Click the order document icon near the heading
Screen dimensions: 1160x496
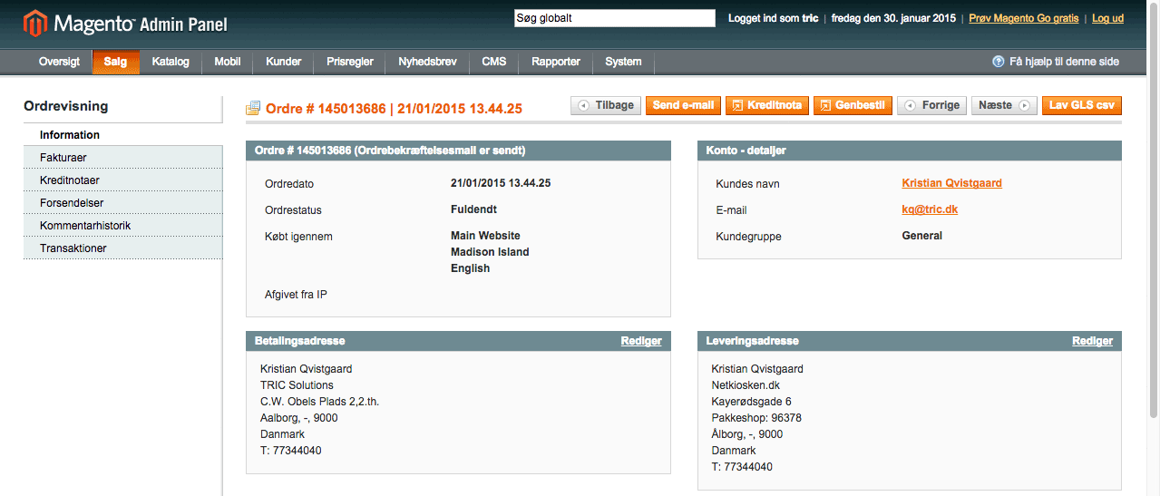point(253,109)
